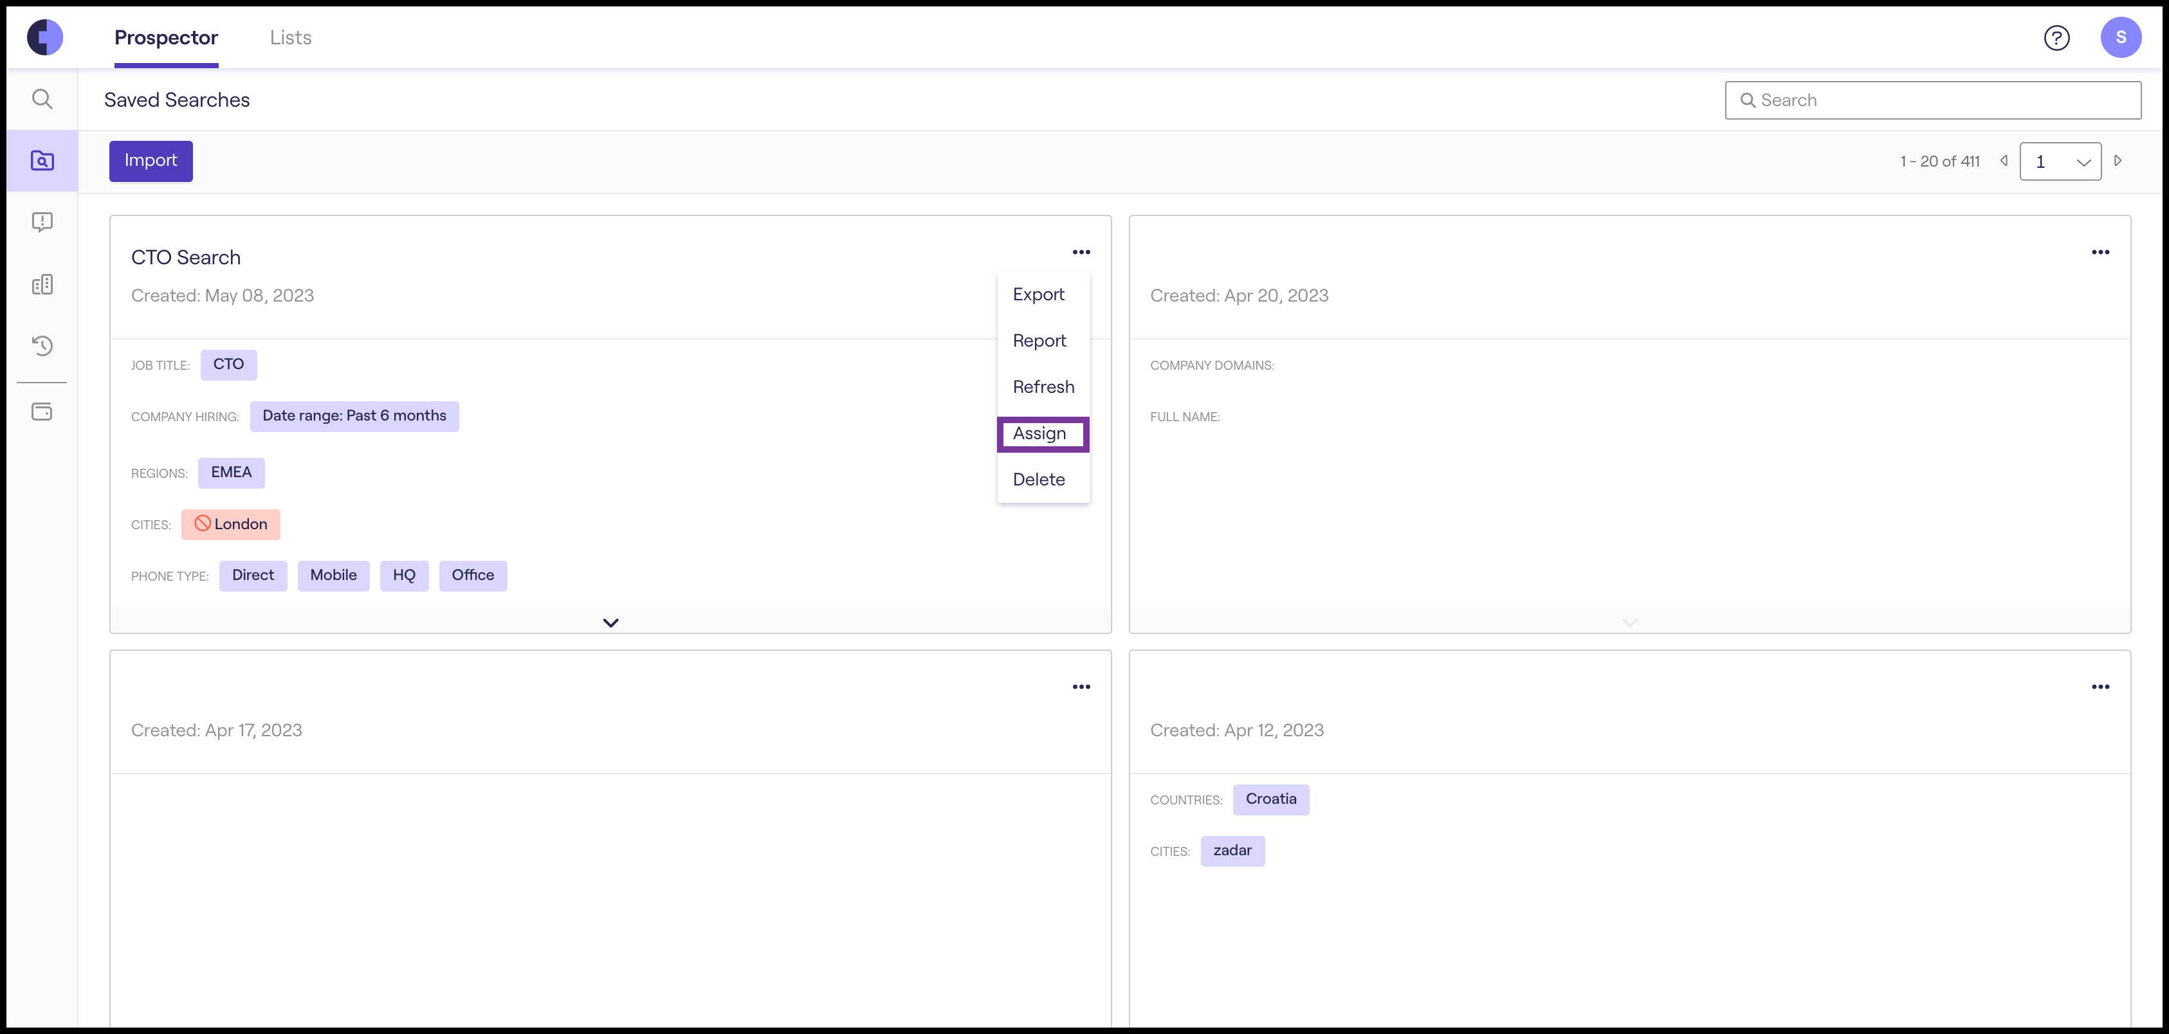Click the Import button
The height and width of the screenshot is (1034, 2169).
[151, 161]
